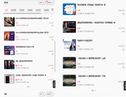Open 《皮叔亲子成长》course thumbnail
126x97 pixels.
pos(69,27)
